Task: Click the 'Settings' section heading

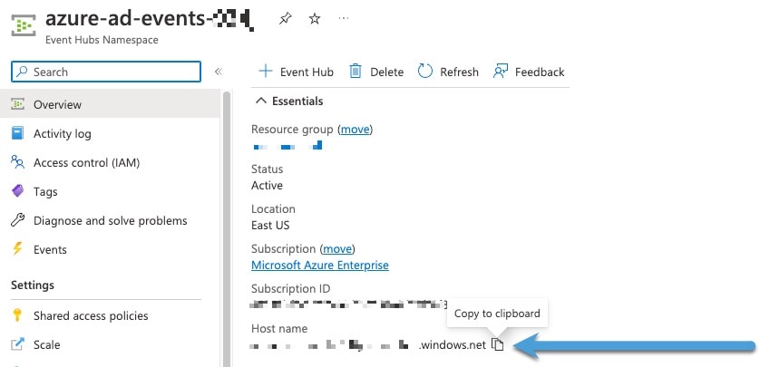Action: click(33, 285)
